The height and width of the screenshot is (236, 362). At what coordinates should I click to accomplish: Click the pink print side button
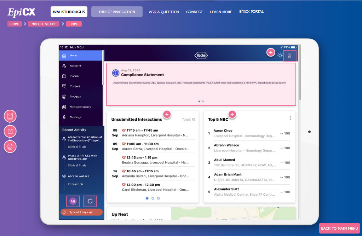(10, 146)
